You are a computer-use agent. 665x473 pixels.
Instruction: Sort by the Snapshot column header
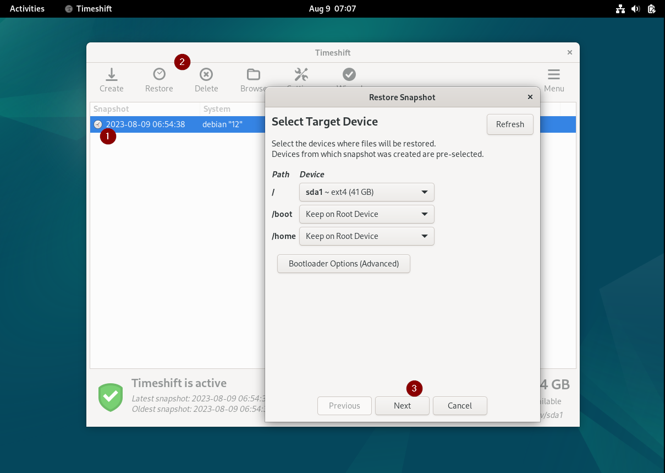(145, 109)
